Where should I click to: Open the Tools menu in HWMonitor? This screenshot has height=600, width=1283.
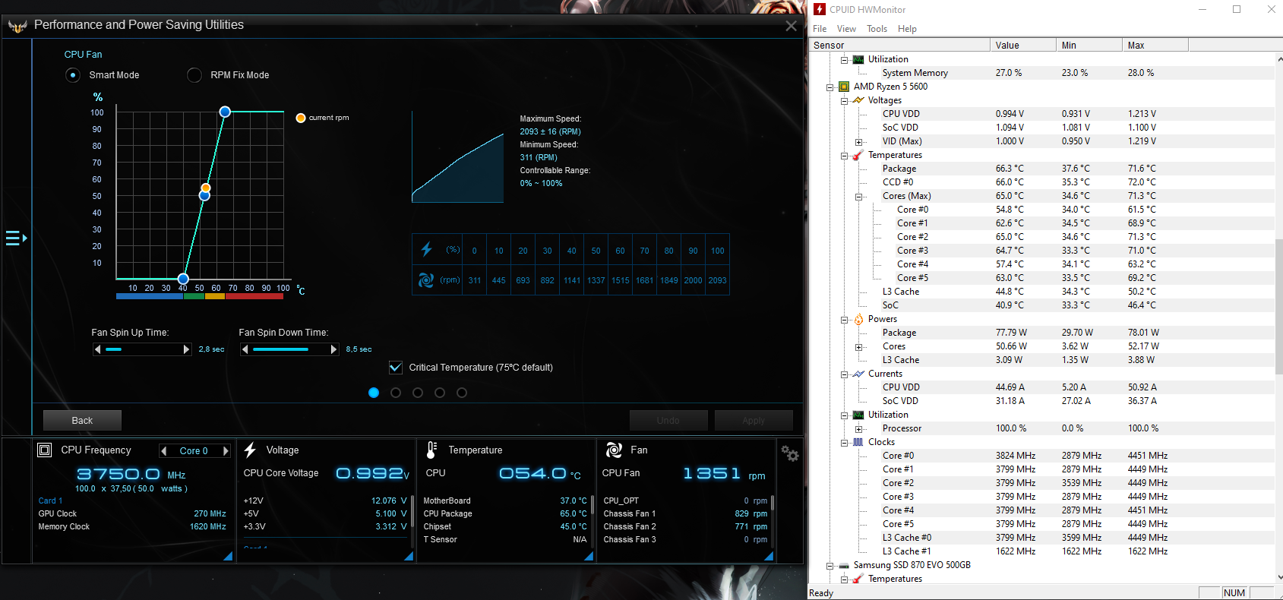tap(877, 29)
